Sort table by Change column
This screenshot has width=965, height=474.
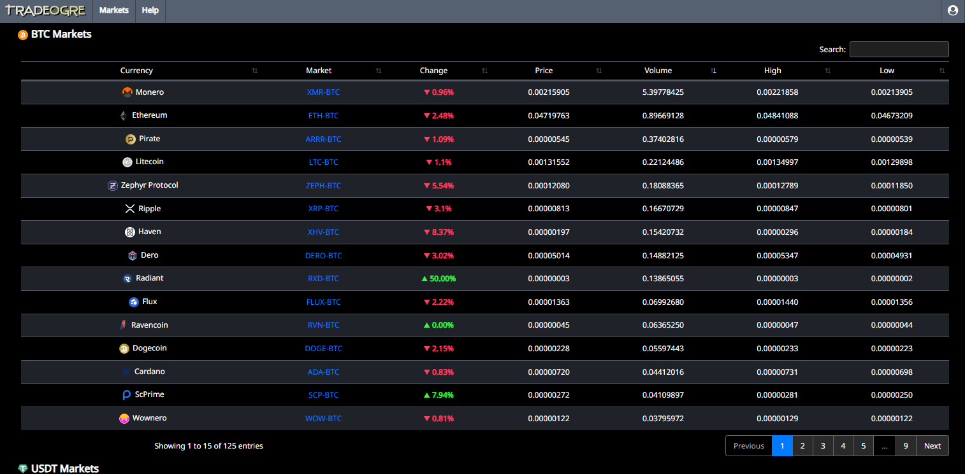(433, 71)
